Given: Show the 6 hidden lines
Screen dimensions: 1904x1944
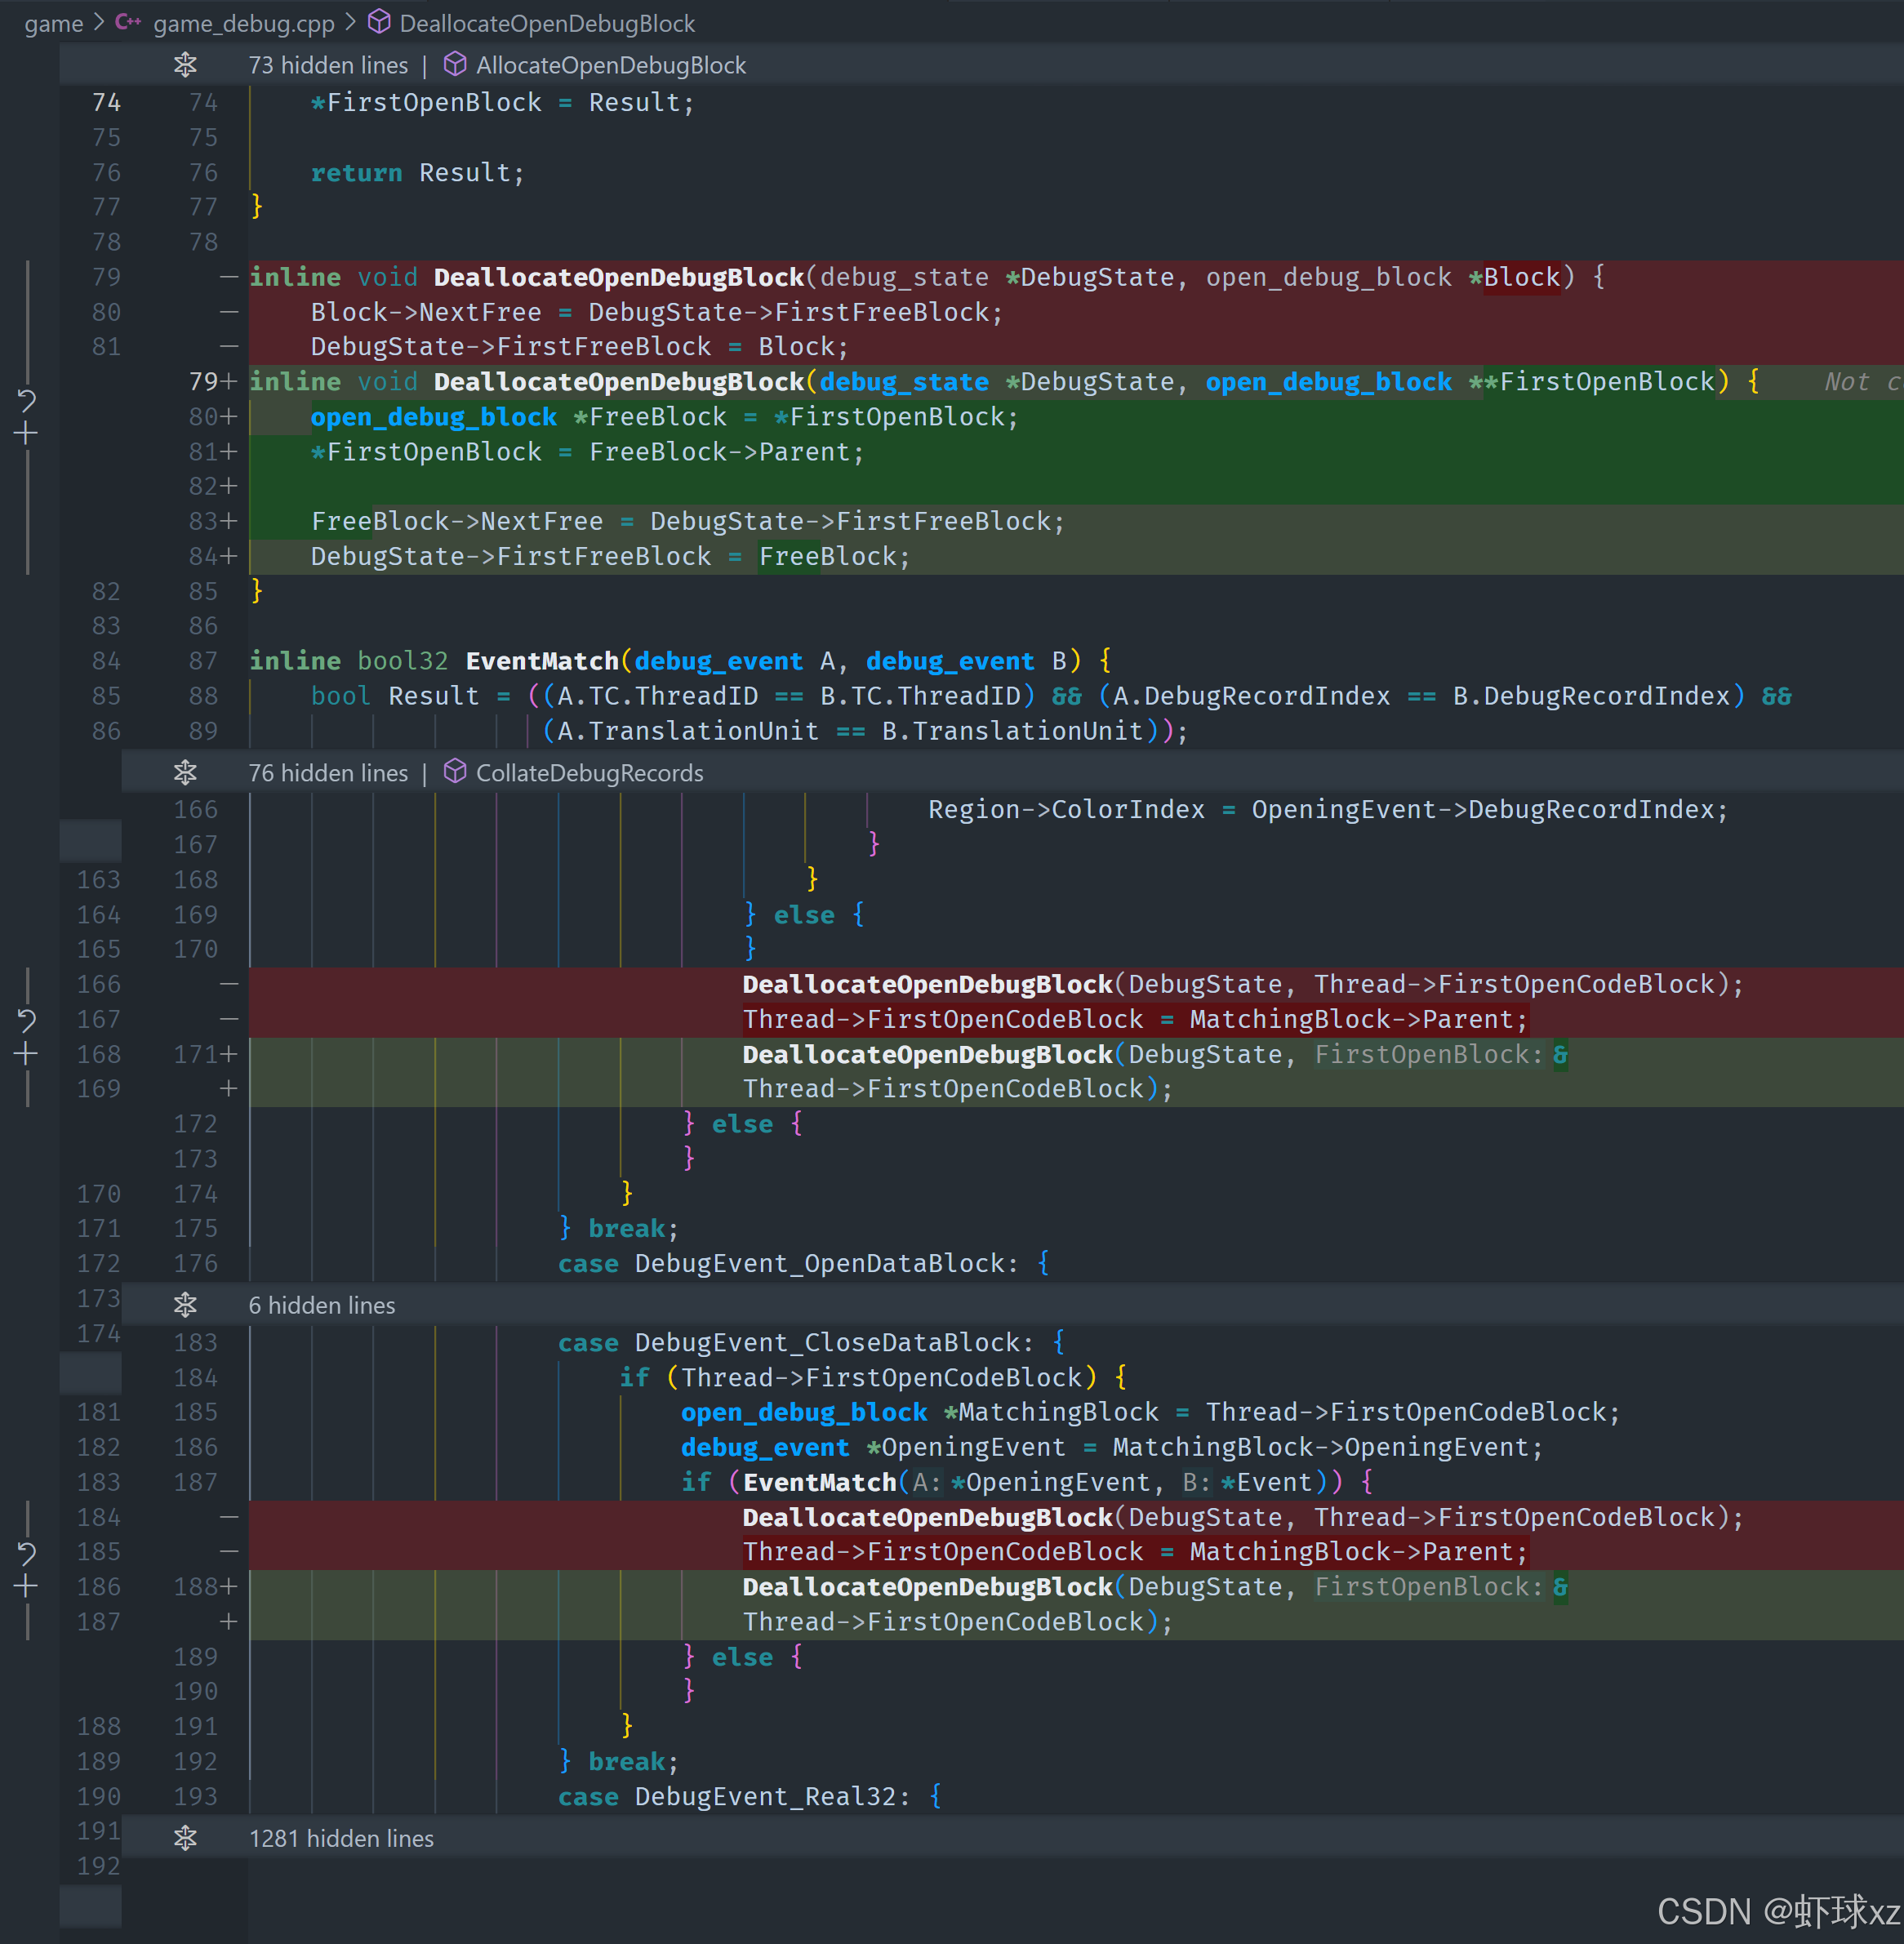Looking at the screenshot, I should point(185,1305).
